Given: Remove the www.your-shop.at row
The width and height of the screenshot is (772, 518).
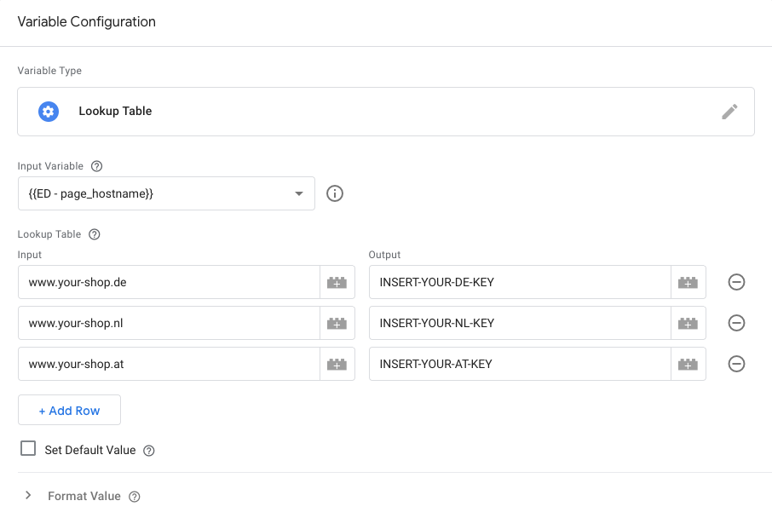Looking at the screenshot, I should pos(736,364).
